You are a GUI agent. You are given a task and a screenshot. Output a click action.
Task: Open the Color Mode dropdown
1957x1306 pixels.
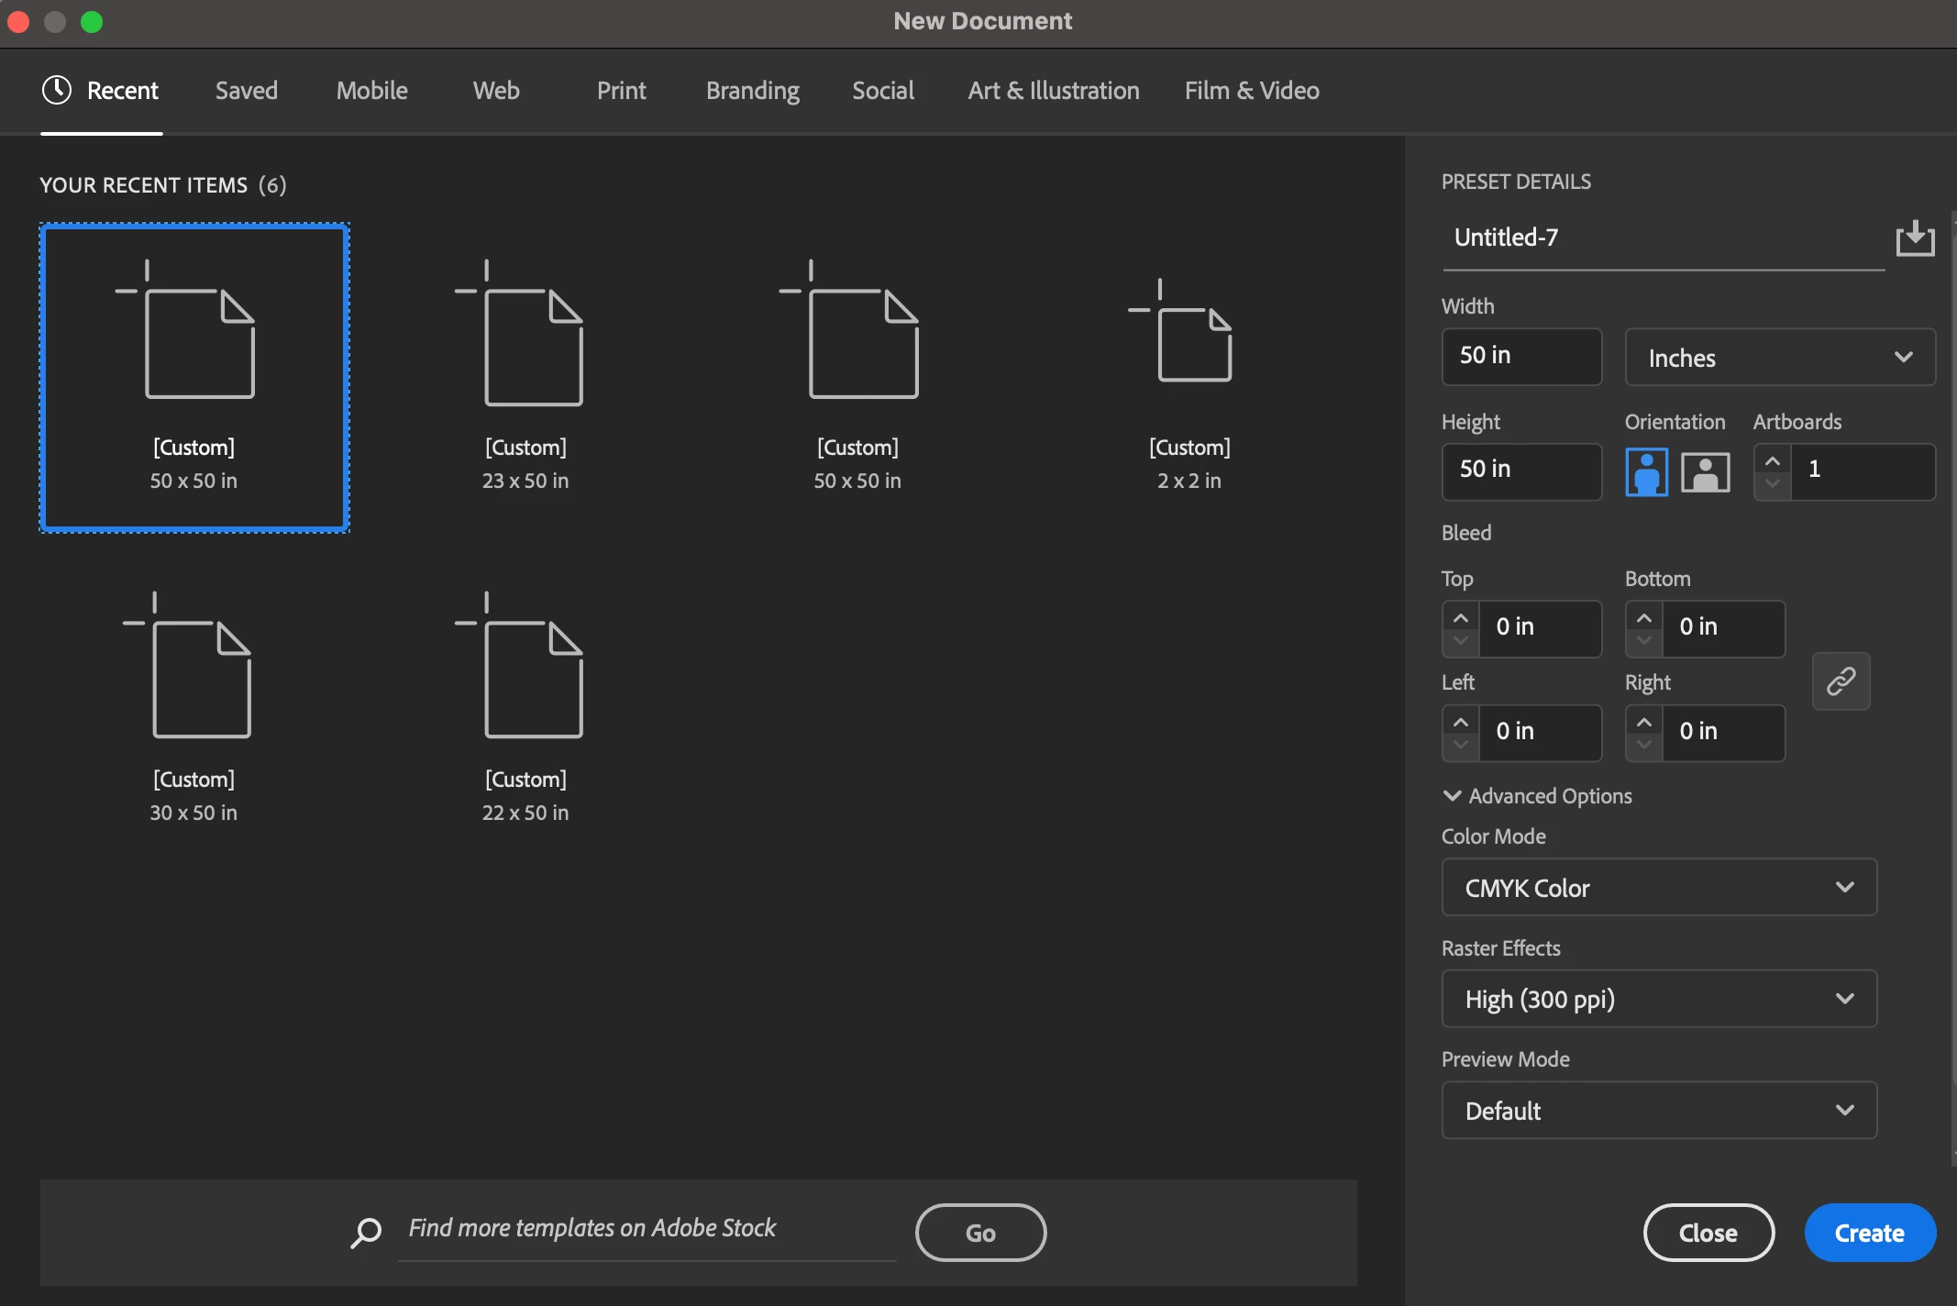1658,887
